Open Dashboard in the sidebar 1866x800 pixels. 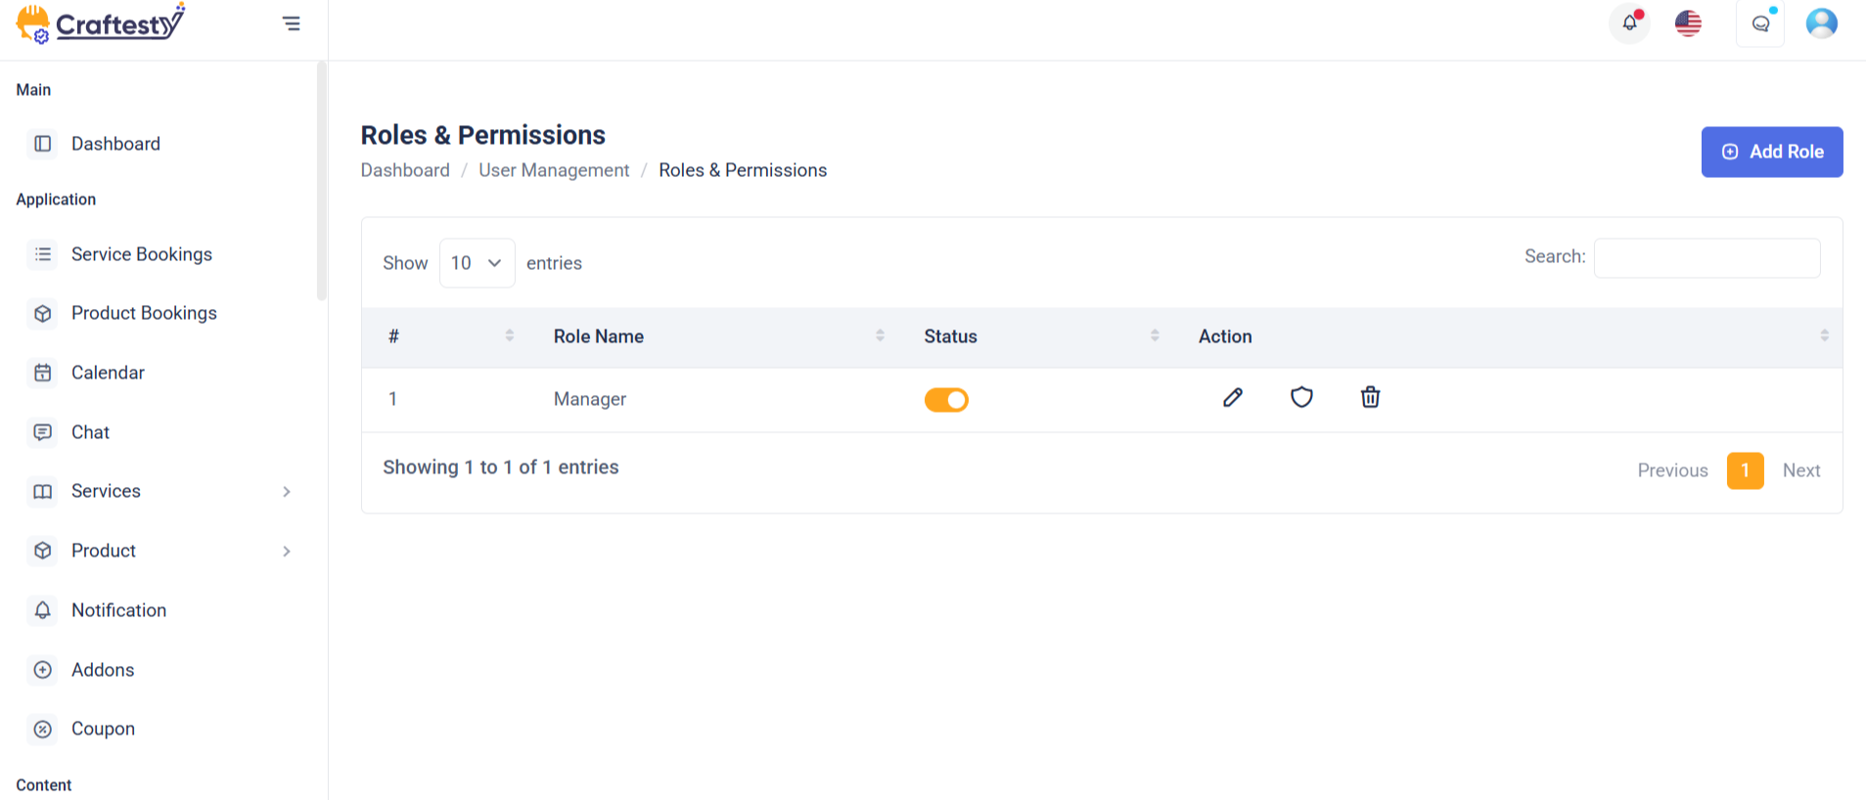click(115, 144)
